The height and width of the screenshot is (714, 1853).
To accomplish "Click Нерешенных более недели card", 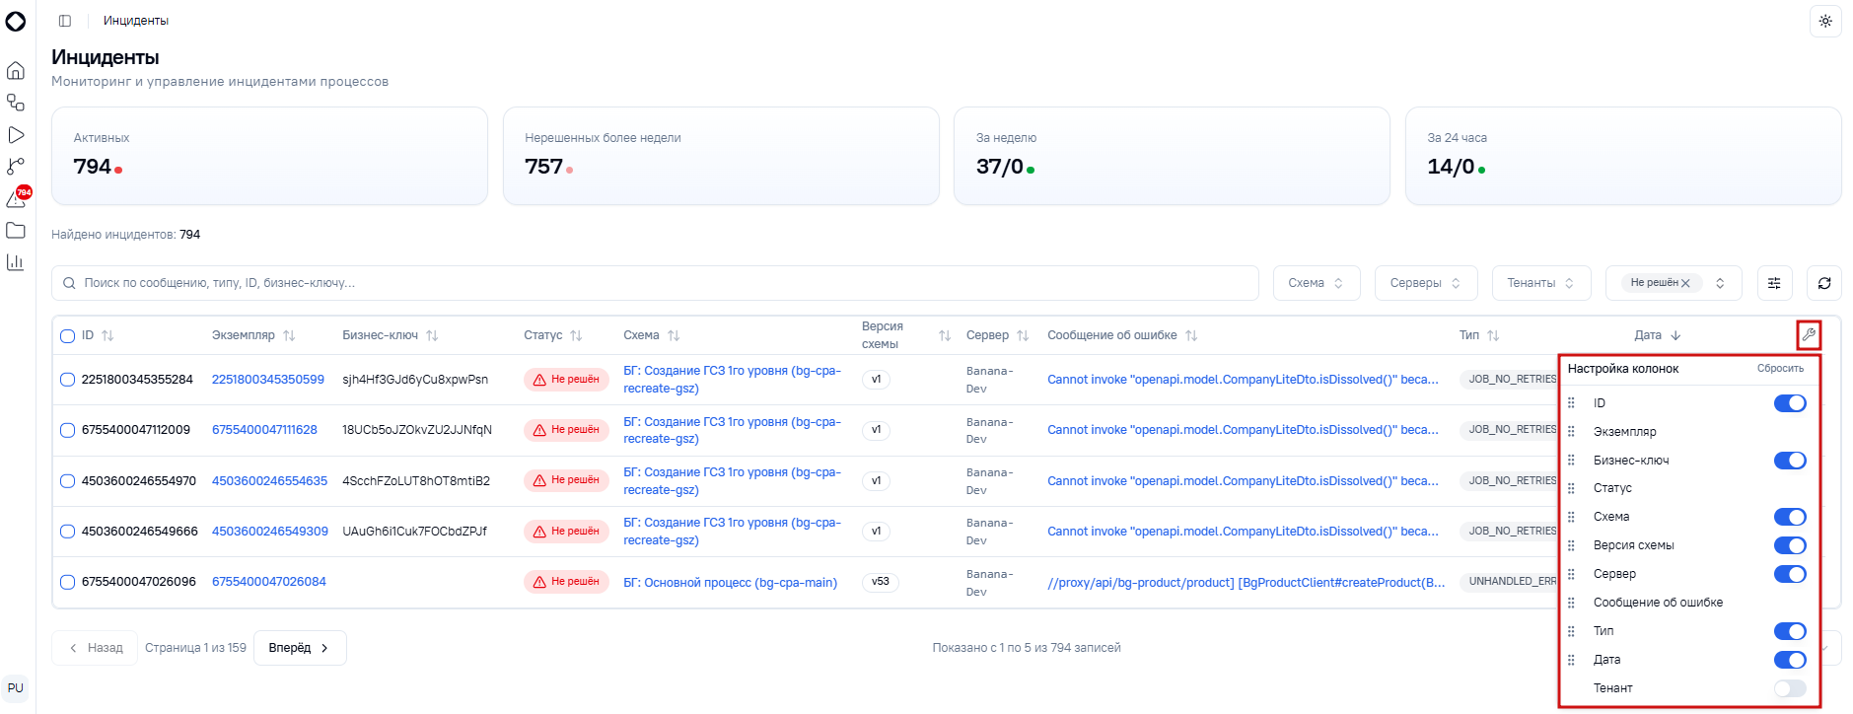I will point(721,156).
